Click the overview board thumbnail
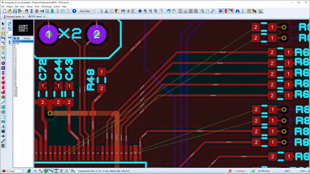The image size is (310, 174). point(23,28)
